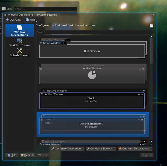Image resolution: width=167 pixels, height=166 pixels.
Task: Focus the decorations Search field
Action: [x=94, y=32]
